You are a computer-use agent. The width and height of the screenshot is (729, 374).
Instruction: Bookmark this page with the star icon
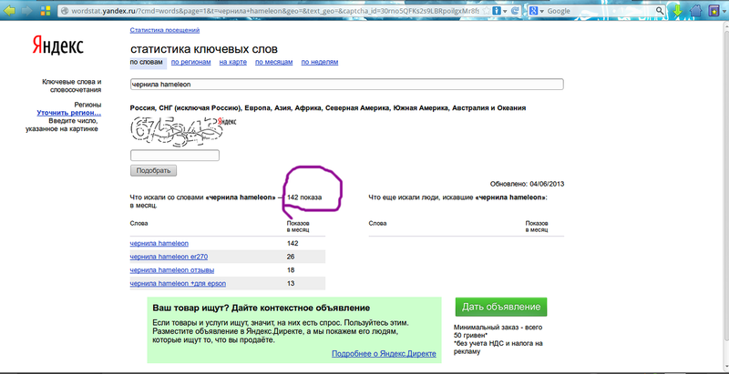487,10
